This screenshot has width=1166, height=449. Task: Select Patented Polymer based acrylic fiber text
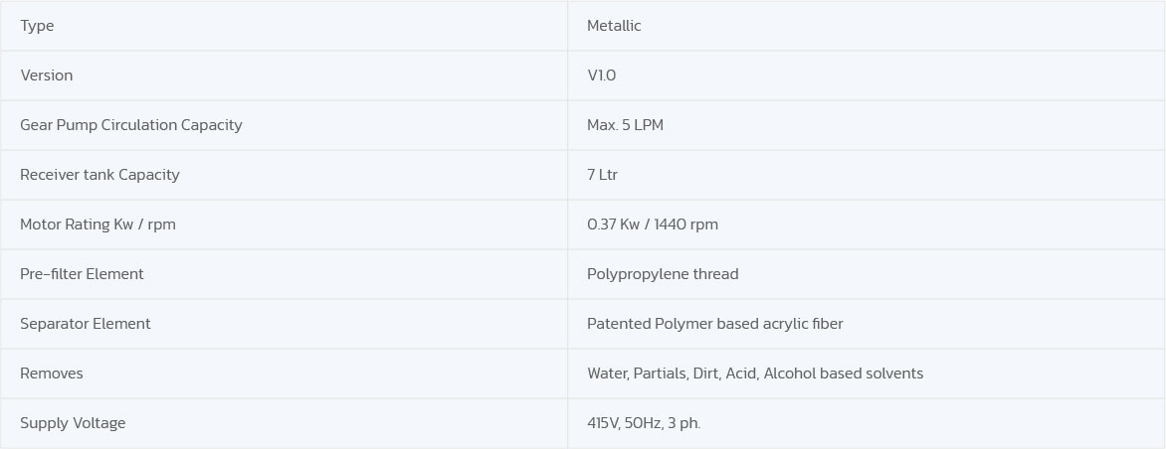[714, 324]
